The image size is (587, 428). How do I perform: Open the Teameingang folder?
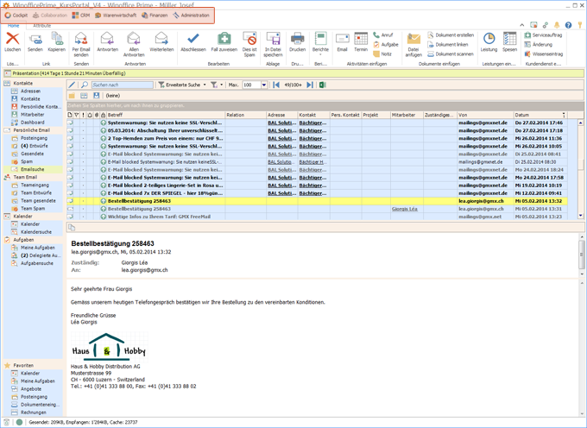tap(35, 185)
